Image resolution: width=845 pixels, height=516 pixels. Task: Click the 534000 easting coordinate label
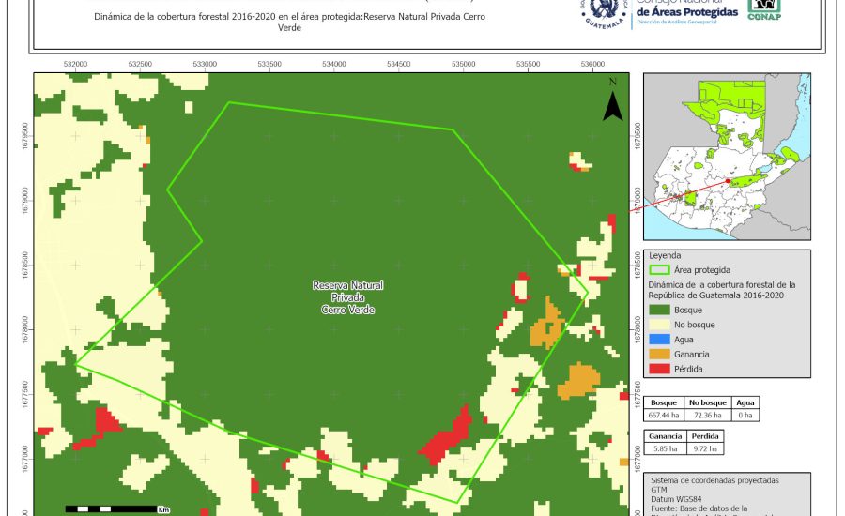[x=333, y=64]
